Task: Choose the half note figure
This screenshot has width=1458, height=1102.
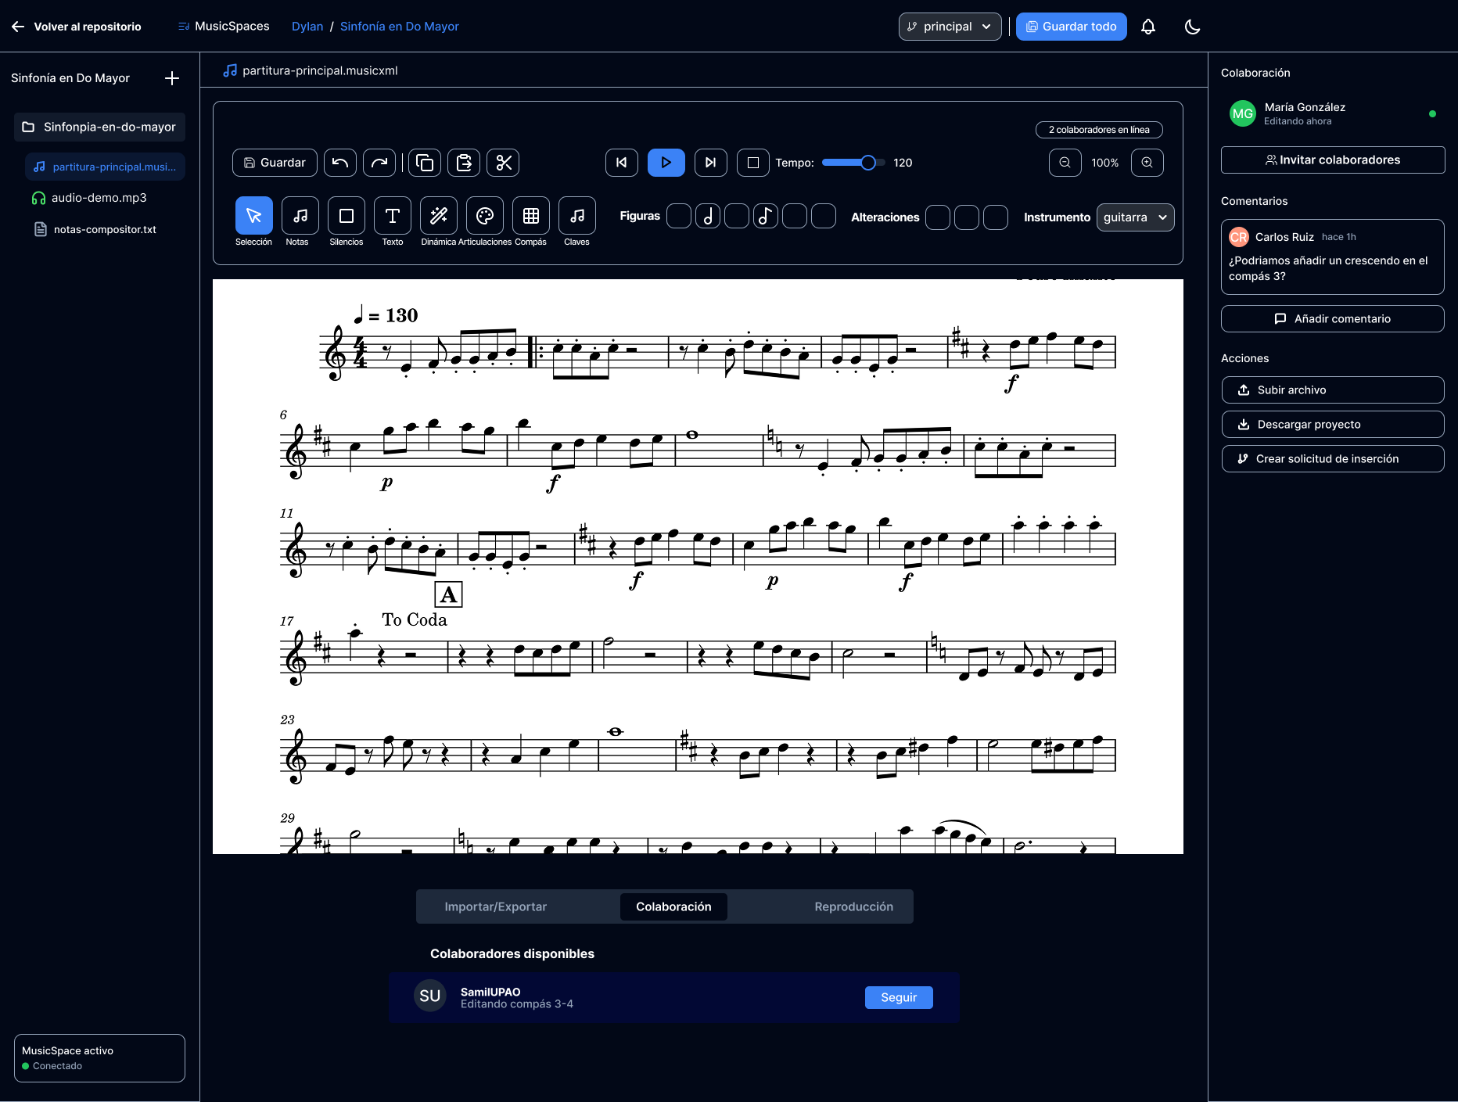Action: point(708,216)
